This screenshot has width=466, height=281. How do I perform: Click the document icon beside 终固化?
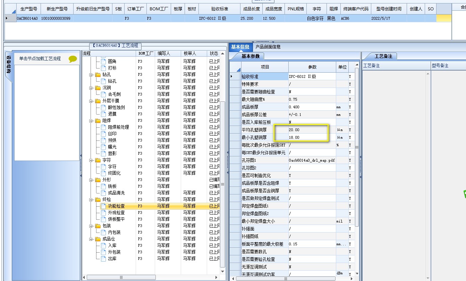click(103, 173)
